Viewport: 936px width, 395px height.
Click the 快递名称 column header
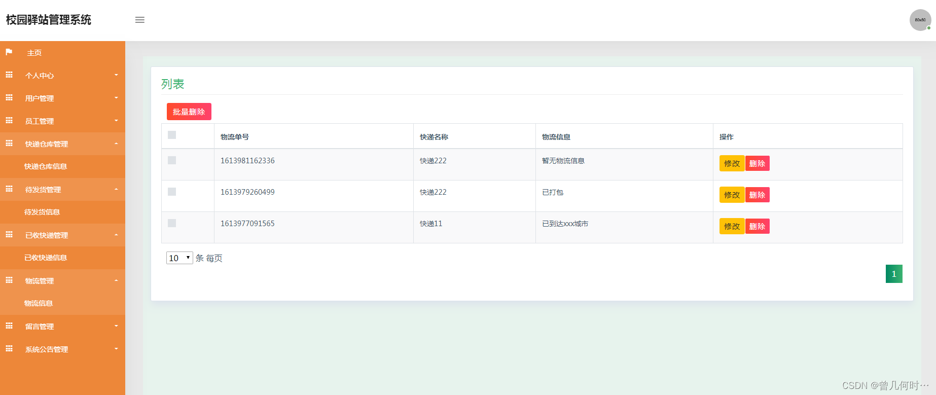(x=434, y=137)
